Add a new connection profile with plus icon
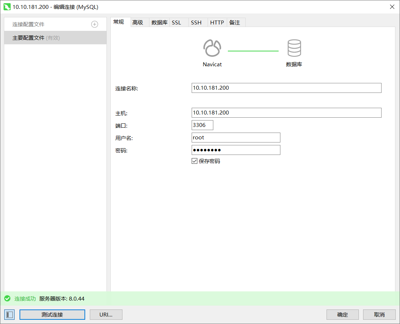 [x=95, y=24]
